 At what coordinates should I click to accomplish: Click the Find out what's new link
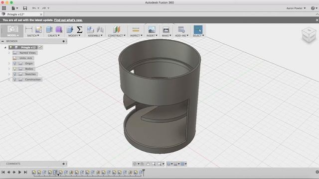[68, 20]
